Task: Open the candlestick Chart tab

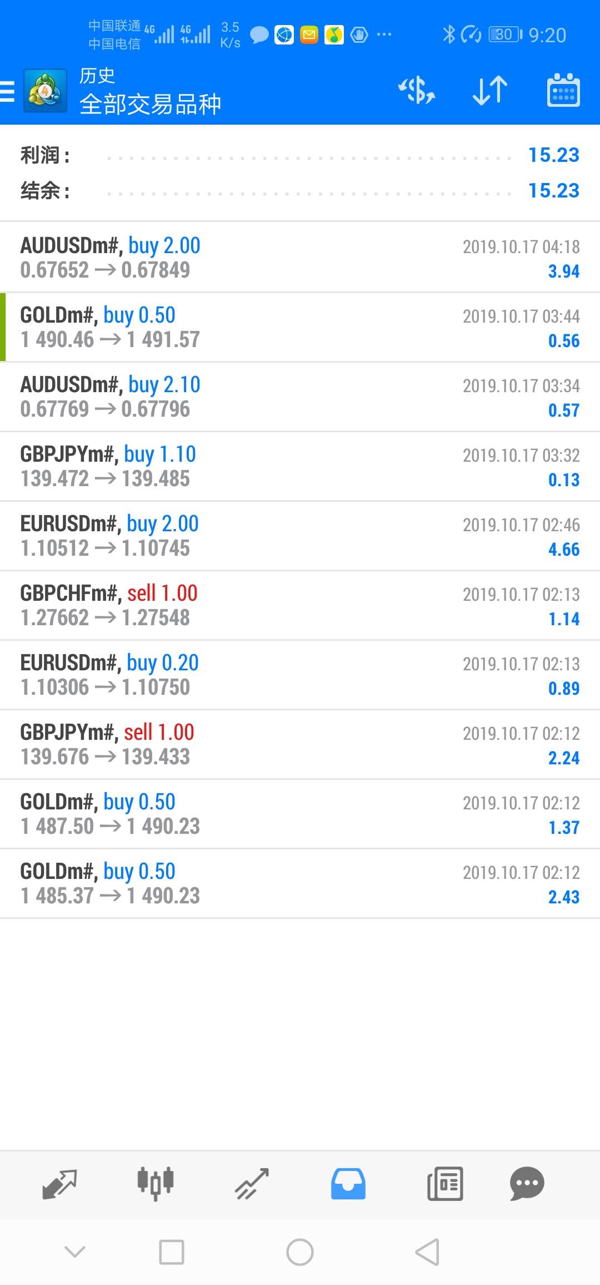Action: 156,1183
